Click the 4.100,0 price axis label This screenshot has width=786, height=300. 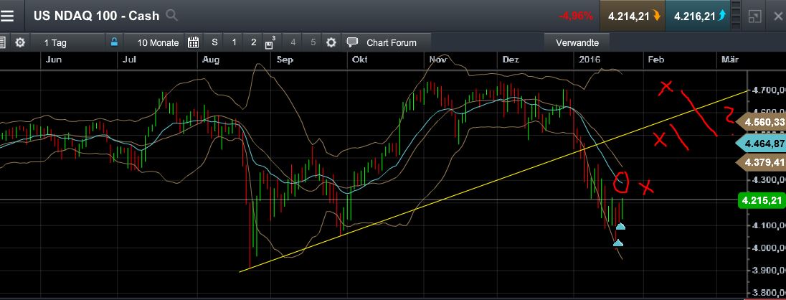point(768,226)
